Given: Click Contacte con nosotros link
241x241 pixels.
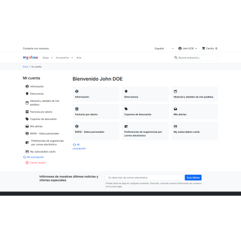Looking at the screenshot, I should coord(36,49).
